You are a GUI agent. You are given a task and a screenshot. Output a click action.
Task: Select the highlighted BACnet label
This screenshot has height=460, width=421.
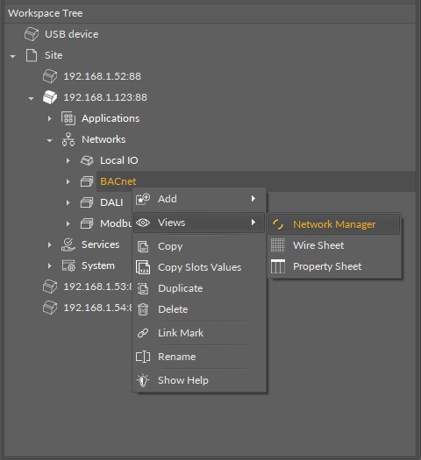[x=118, y=181]
